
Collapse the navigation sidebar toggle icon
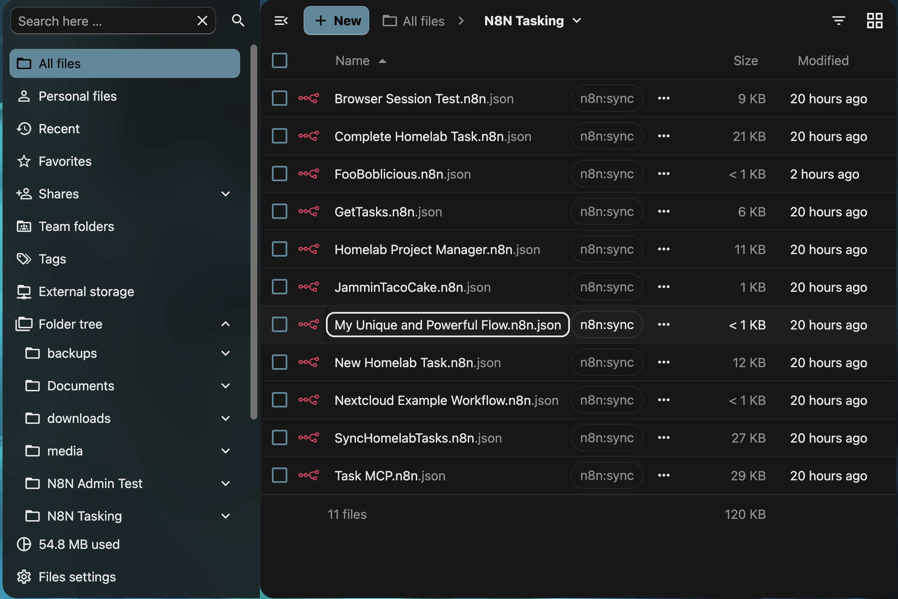281,21
